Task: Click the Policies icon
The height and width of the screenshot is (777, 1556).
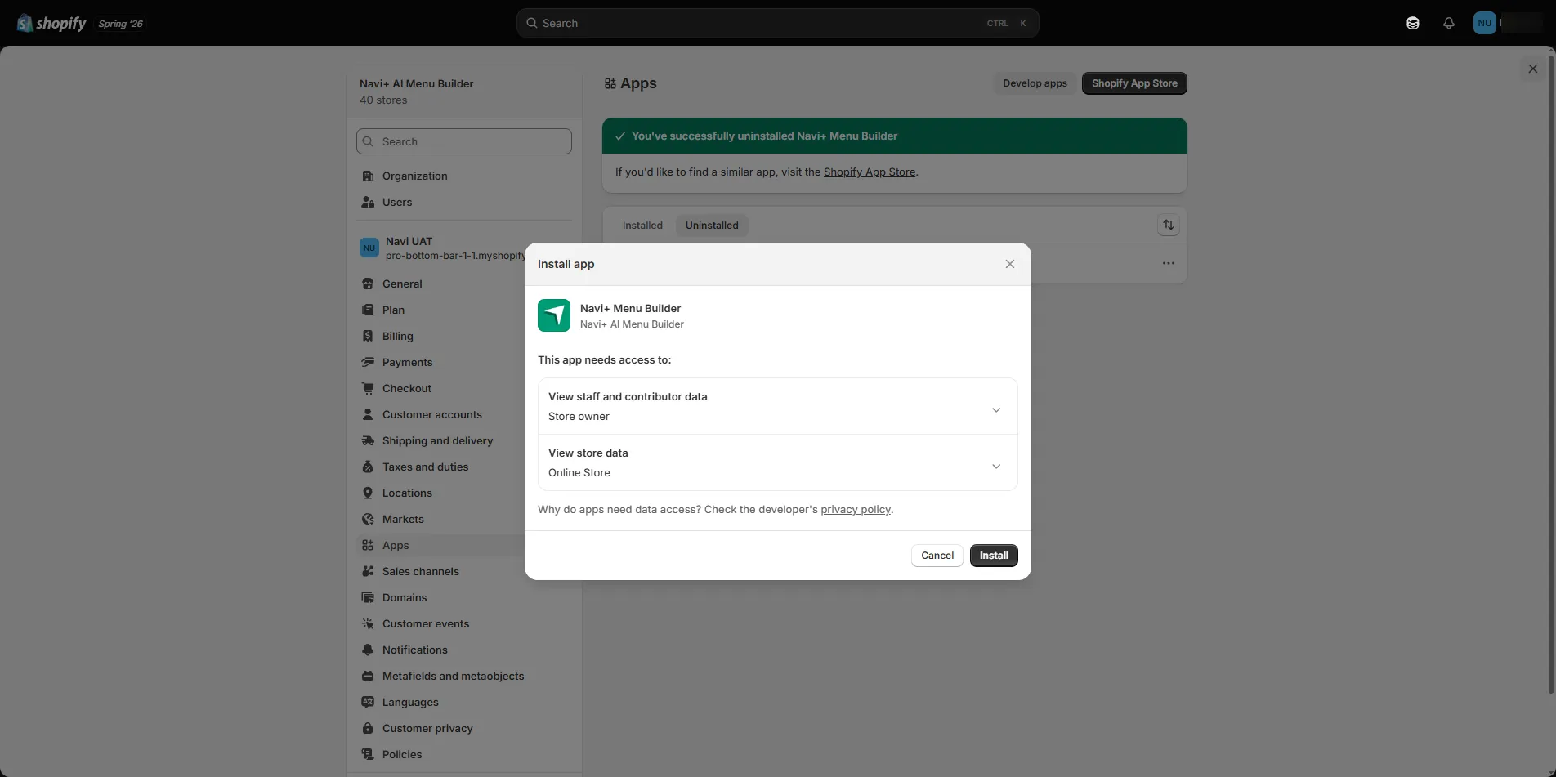Action: coord(368,754)
